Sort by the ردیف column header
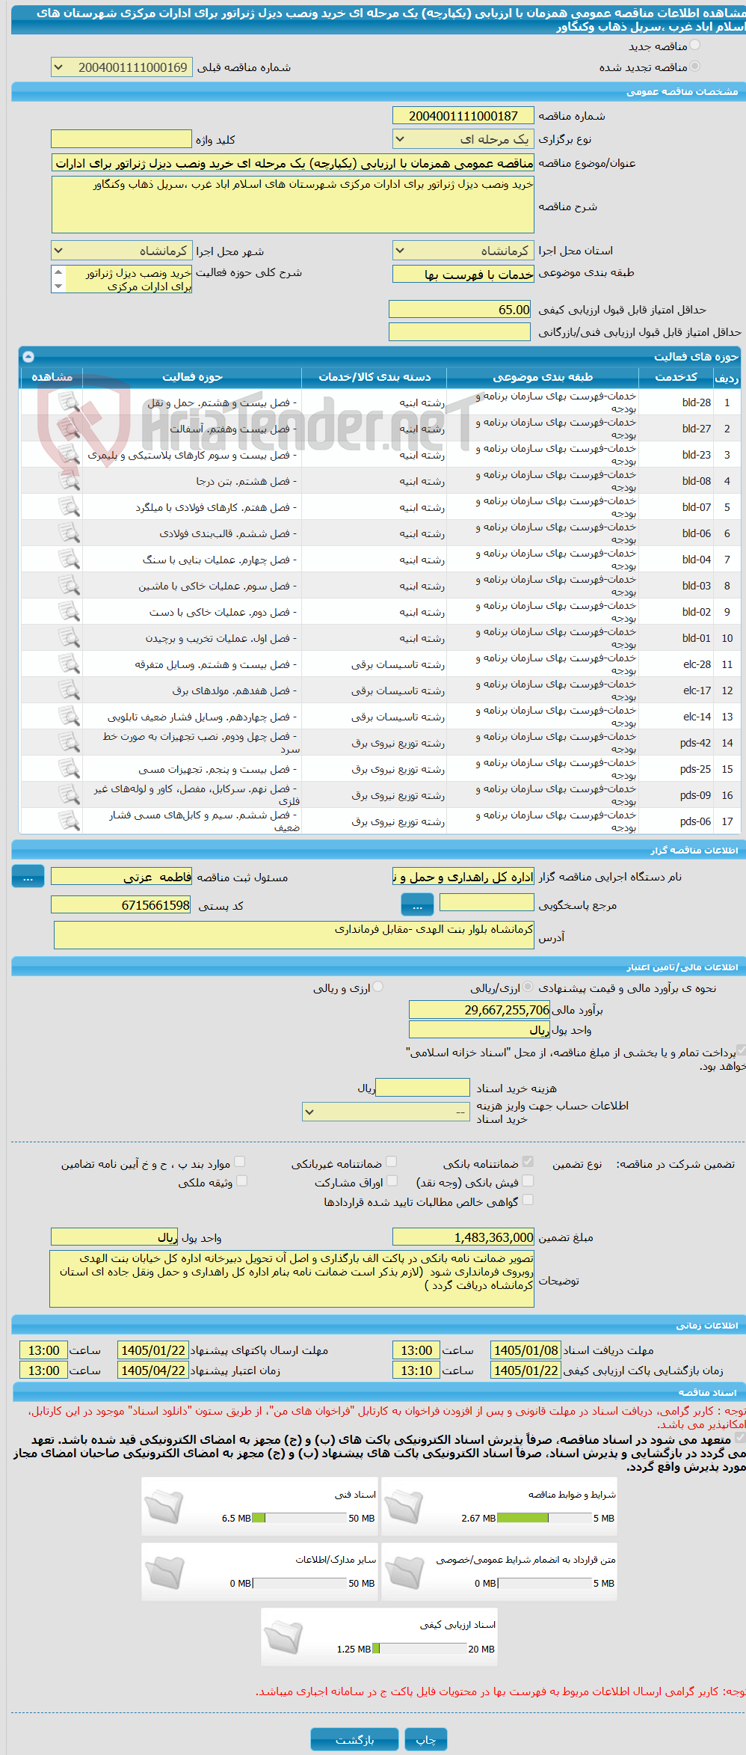The width and height of the screenshot is (746, 1755). click(x=727, y=378)
